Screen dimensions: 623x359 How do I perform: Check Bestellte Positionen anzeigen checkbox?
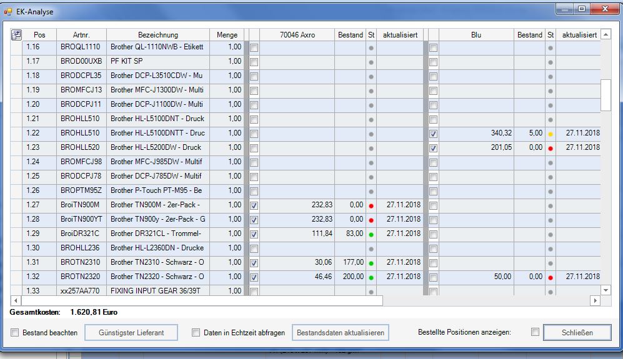point(535,332)
